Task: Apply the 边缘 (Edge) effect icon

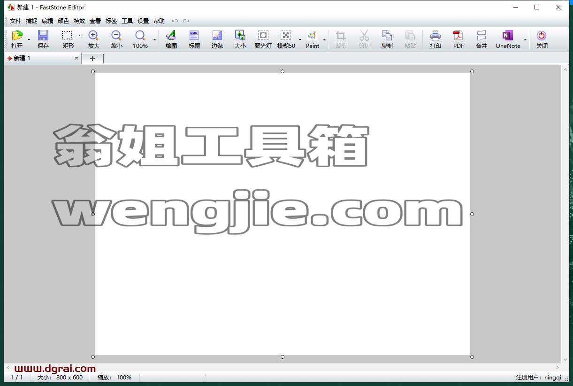Action: [x=217, y=39]
